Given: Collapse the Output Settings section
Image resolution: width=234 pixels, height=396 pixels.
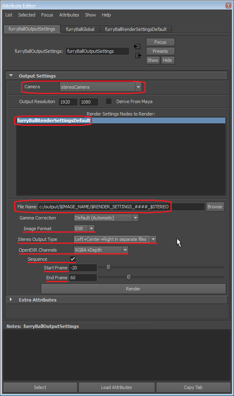Looking at the screenshot, I should click(x=11, y=75).
